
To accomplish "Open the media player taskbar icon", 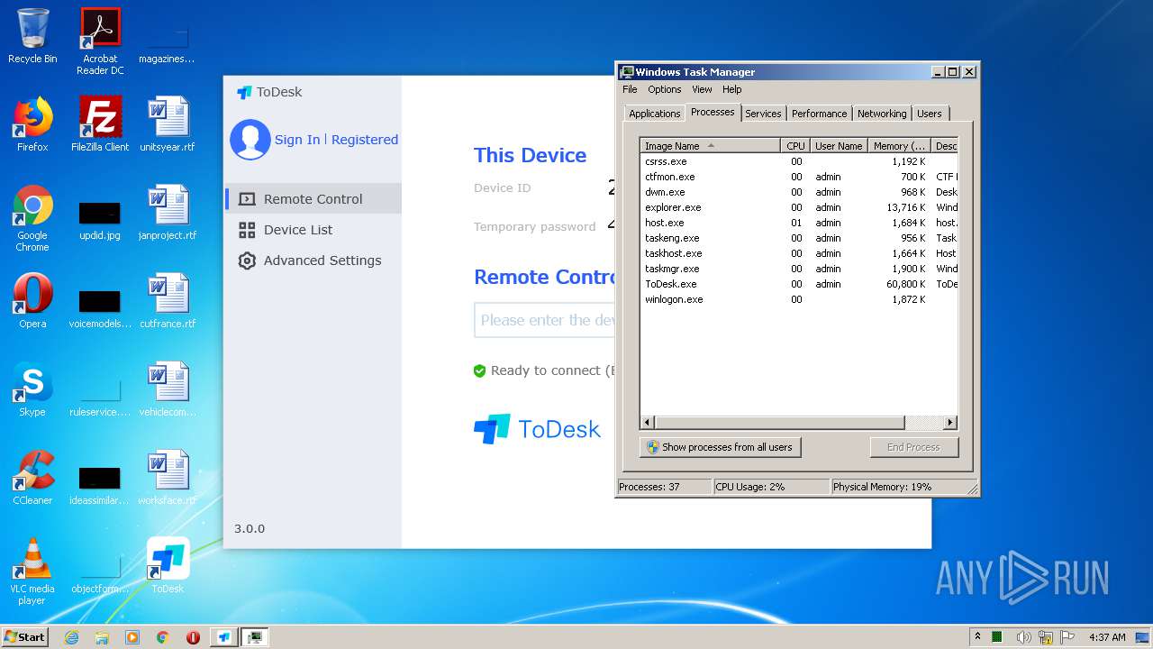I will pyautogui.click(x=132, y=637).
